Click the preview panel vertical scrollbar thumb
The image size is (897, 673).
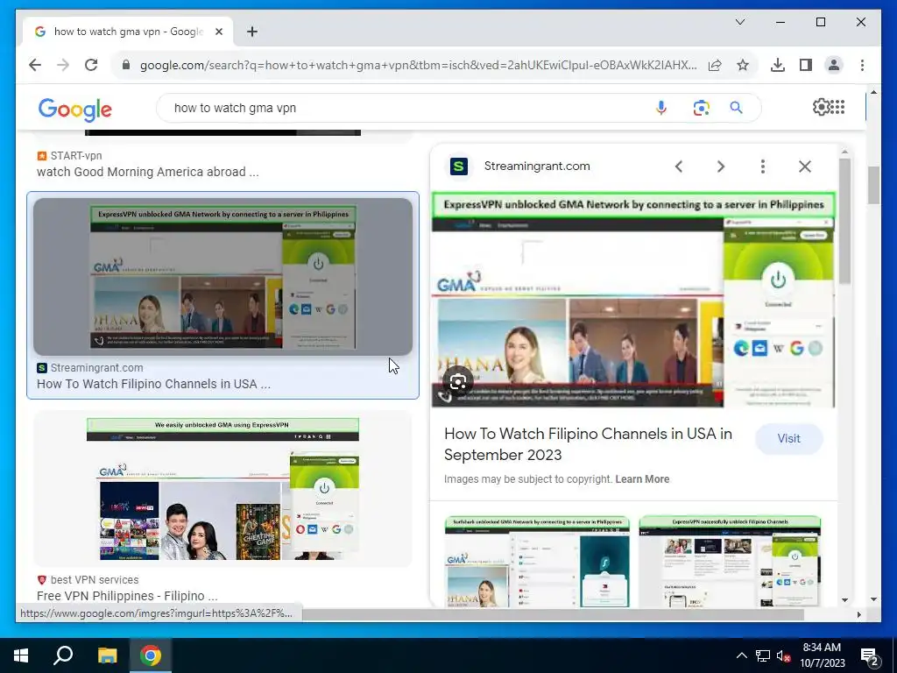pos(845,221)
